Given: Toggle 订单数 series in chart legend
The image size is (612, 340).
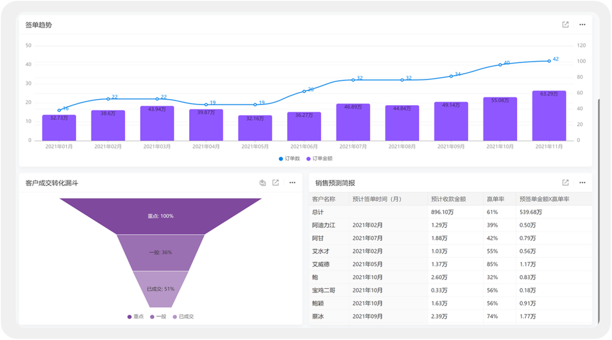Looking at the screenshot, I should [289, 158].
